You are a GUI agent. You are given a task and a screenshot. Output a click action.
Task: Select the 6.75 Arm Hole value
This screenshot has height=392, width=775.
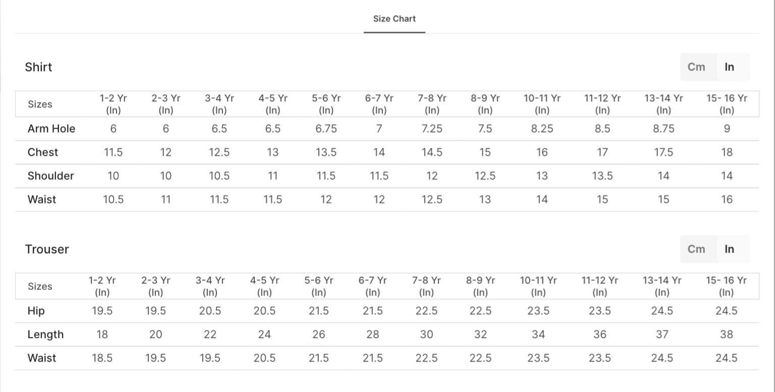(x=326, y=129)
